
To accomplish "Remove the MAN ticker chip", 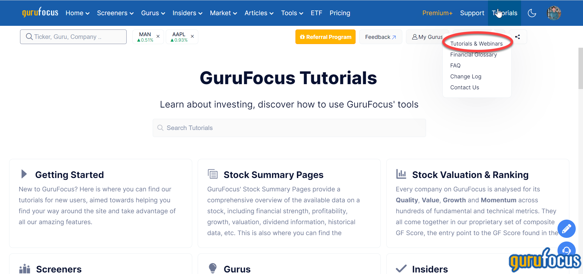I will (158, 36).
